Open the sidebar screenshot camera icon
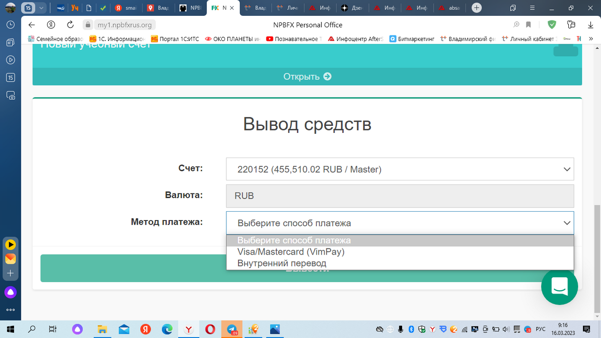 coord(10,96)
